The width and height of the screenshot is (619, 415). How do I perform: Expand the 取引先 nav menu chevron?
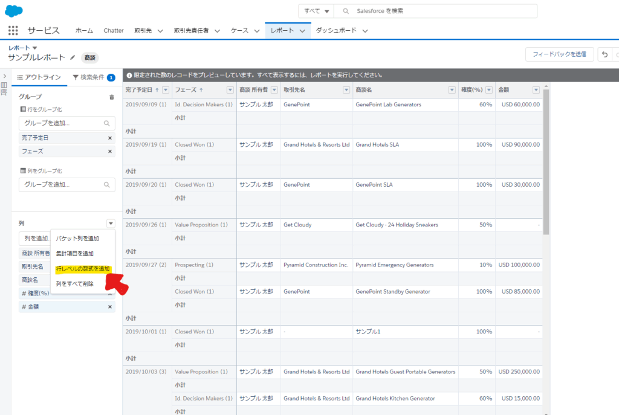click(x=160, y=31)
